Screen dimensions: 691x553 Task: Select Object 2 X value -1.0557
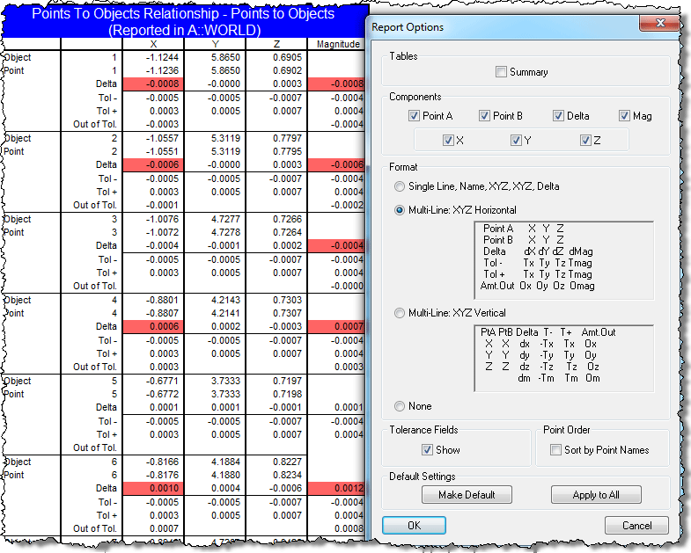tap(162, 138)
